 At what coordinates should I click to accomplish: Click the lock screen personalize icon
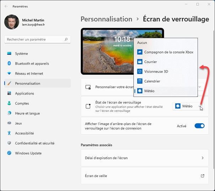[88, 87]
